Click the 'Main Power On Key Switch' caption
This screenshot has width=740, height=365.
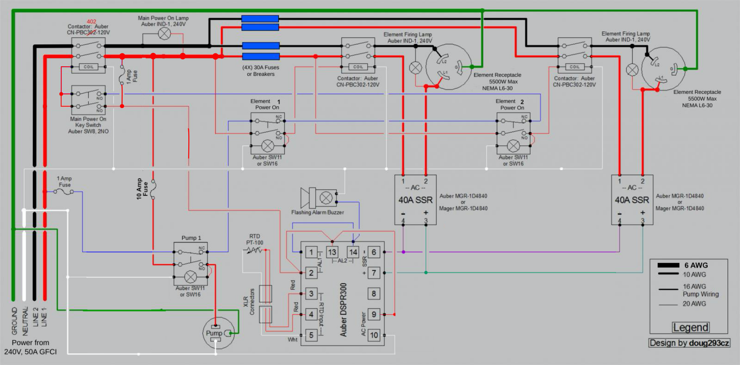(88, 125)
